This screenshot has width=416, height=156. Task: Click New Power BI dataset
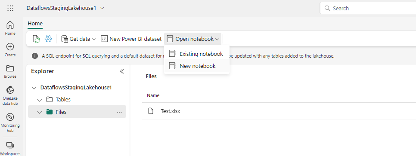pyautogui.click(x=131, y=39)
